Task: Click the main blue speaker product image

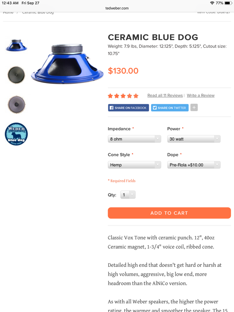Action: (67, 64)
